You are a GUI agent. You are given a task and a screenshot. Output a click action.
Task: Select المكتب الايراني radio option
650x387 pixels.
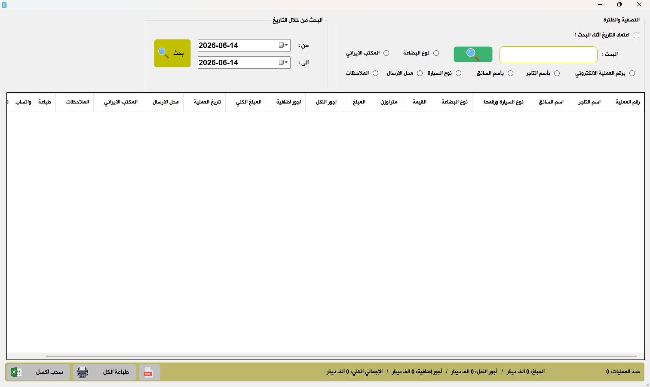386,53
